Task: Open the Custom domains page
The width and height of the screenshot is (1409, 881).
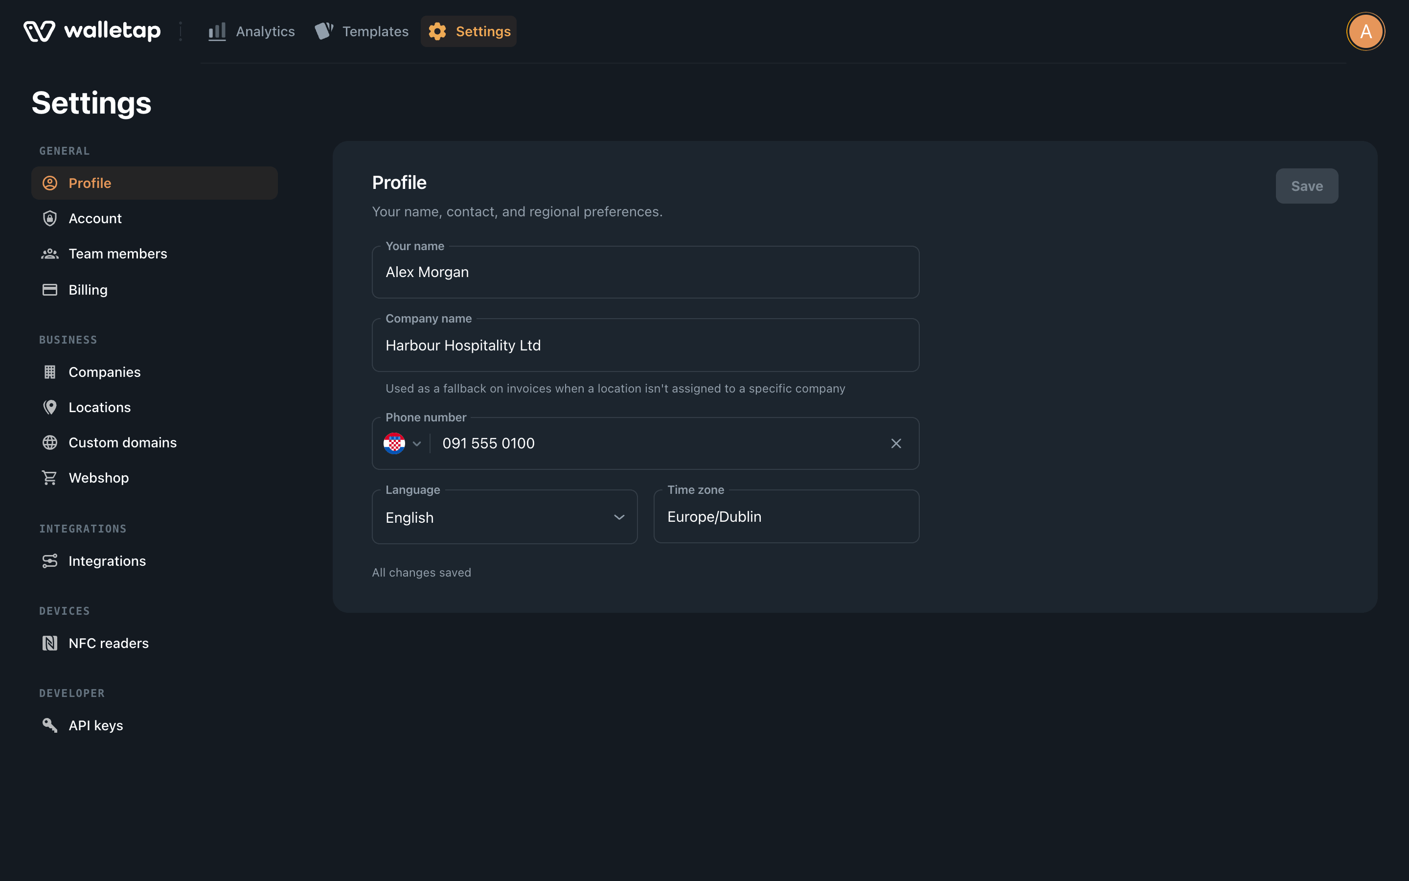Action: 154,442
